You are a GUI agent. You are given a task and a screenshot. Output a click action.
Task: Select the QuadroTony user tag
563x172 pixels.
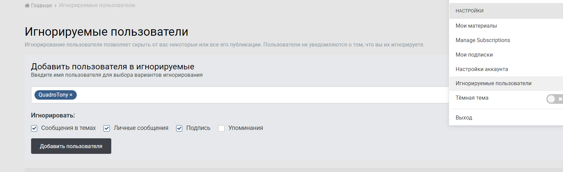coord(53,95)
